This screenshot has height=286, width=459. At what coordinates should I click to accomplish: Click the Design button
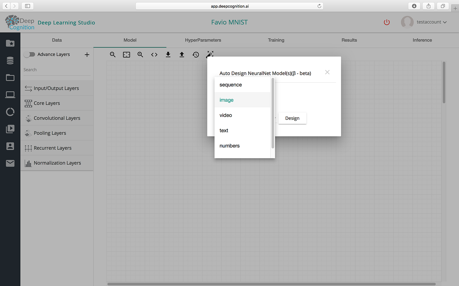click(x=292, y=118)
